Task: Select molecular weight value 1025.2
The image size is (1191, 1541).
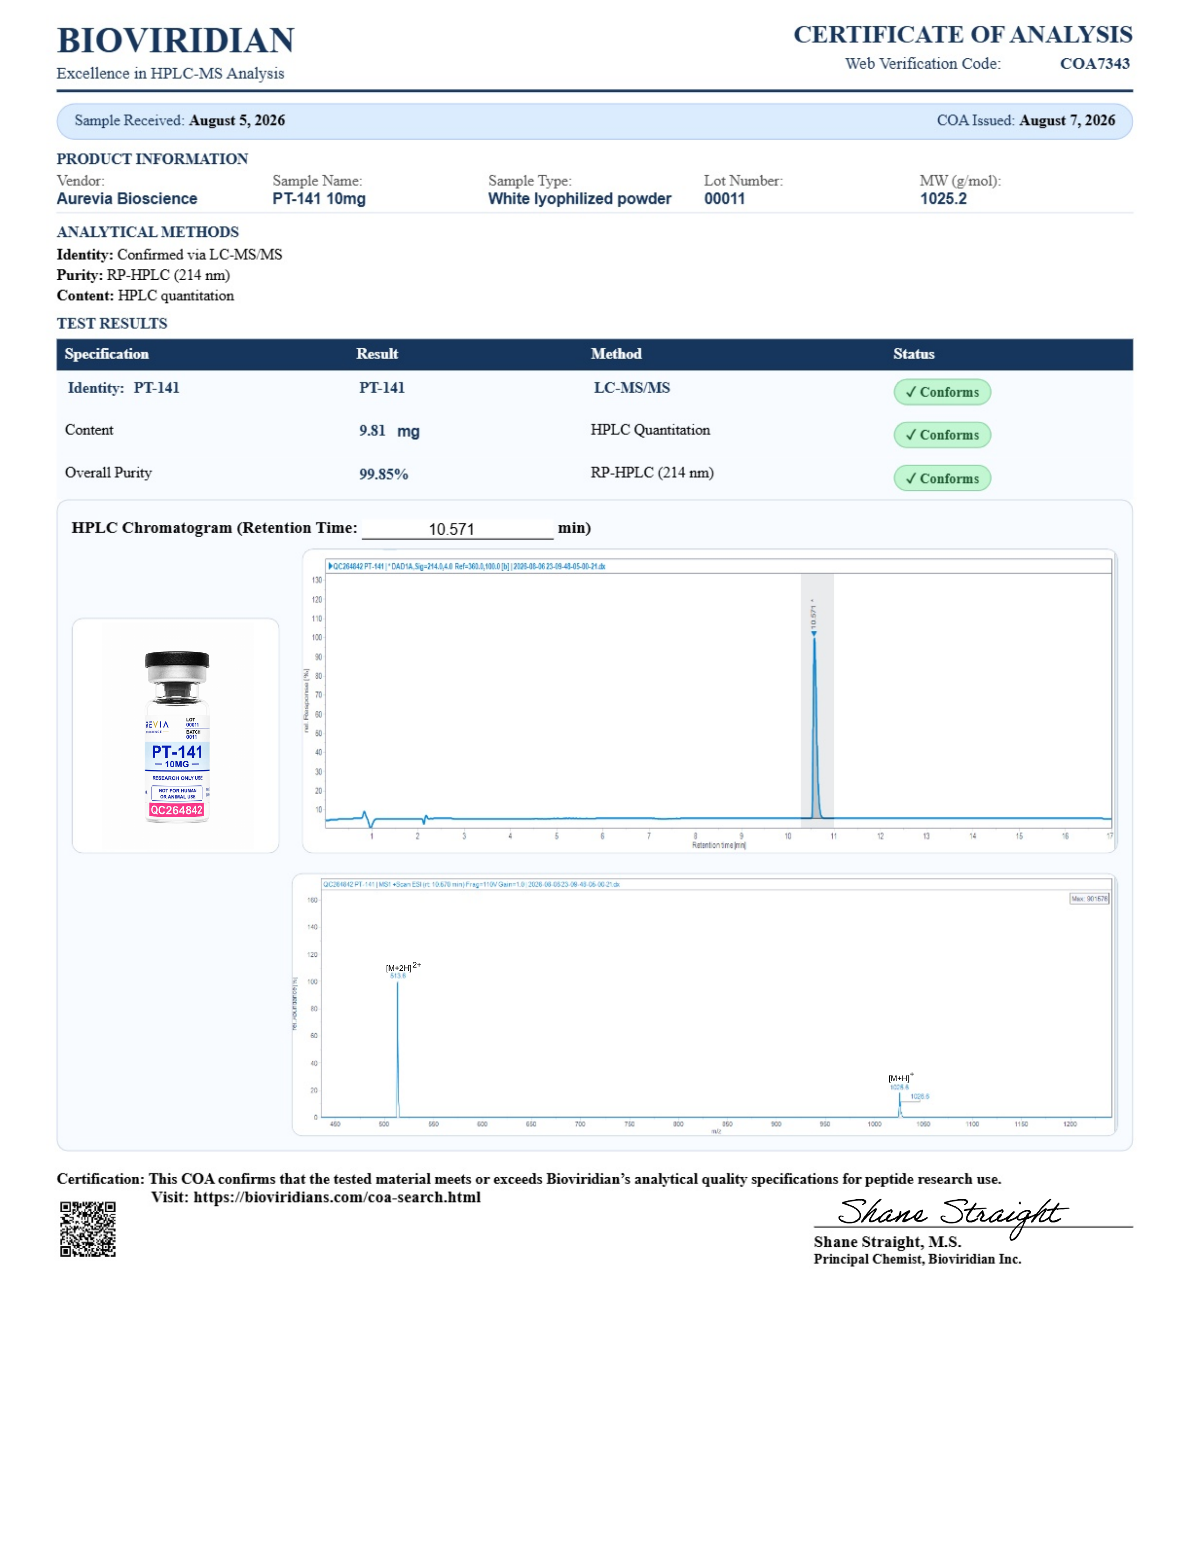Action: 943,199
